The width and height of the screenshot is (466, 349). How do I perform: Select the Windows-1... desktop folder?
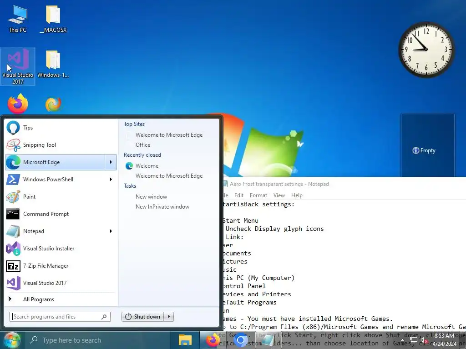click(53, 64)
